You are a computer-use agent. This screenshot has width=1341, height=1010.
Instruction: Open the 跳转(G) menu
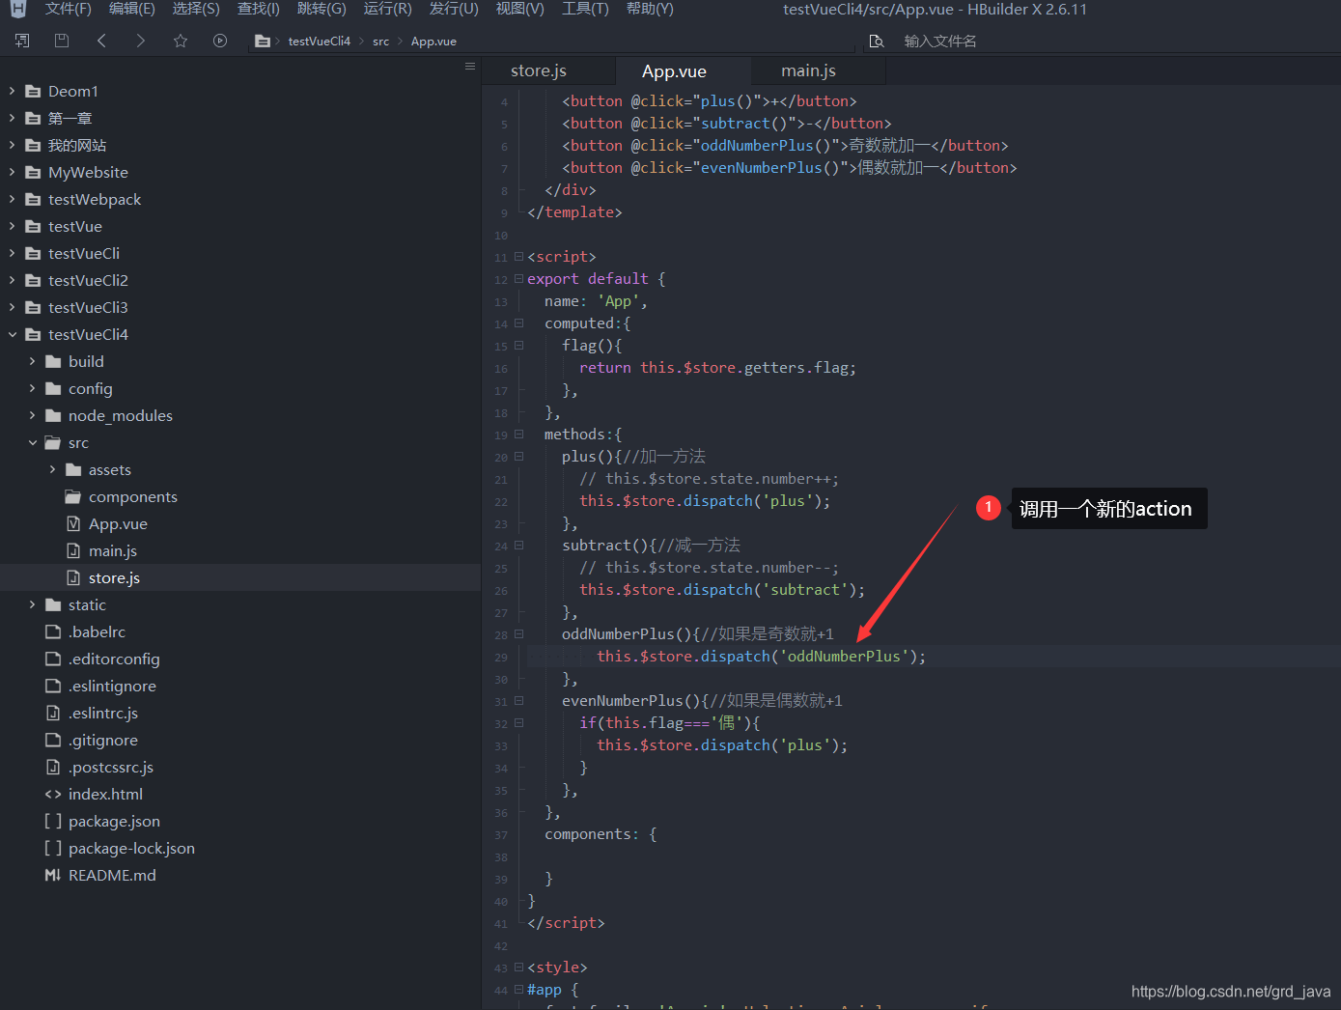pyautogui.click(x=321, y=9)
